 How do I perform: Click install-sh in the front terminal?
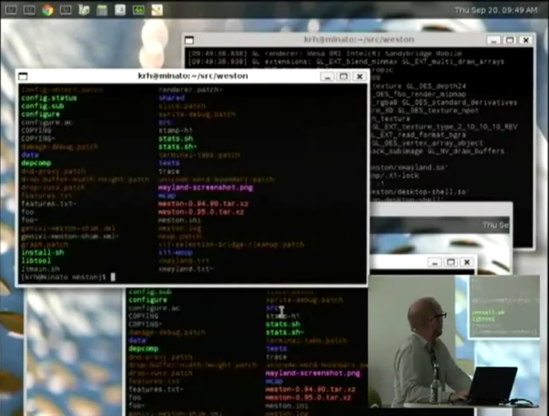click(x=43, y=253)
